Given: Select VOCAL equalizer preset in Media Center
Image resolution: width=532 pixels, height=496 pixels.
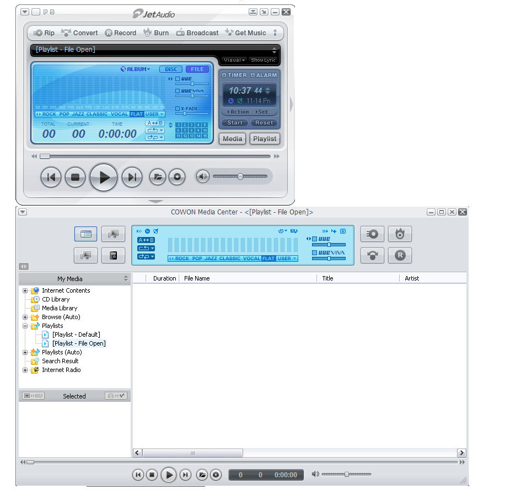Looking at the screenshot, I should point(252,258).
